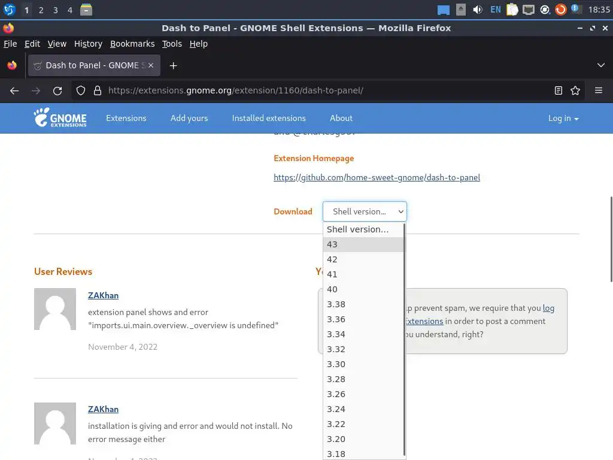Choose Shell version 40 option
The height and width of the screenshot is (460, 613).
(x=363, y=289)
